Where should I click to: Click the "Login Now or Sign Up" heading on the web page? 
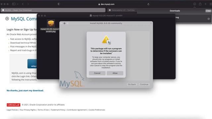[22, 29]
